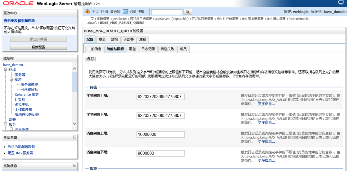Open 服务器模板 tree item
Screen dimensions: 347x171
(x=29, y=85)
